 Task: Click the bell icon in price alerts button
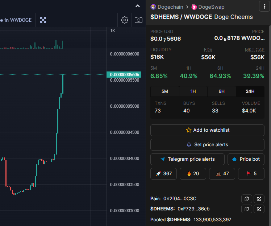[x=189, y=145]
